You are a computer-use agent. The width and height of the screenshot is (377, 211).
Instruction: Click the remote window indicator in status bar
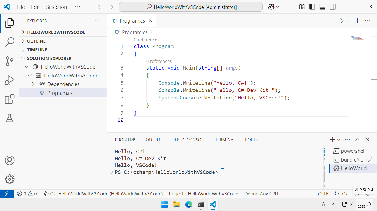tap(7, 193)
